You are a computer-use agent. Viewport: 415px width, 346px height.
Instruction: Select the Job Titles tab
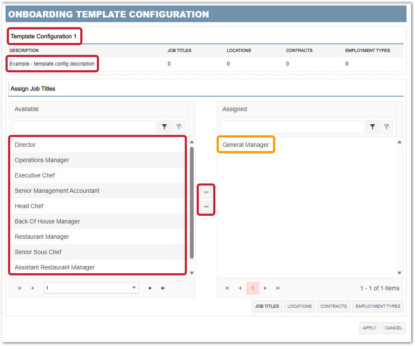[x=267, y=306]
